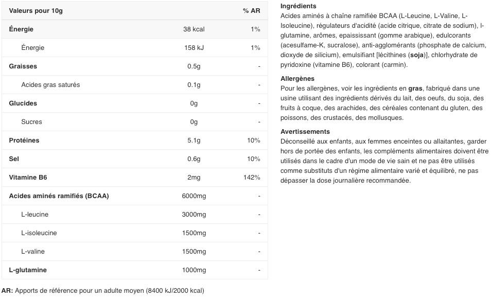Click the "Acides gras saturés" row label

[50, 85]
